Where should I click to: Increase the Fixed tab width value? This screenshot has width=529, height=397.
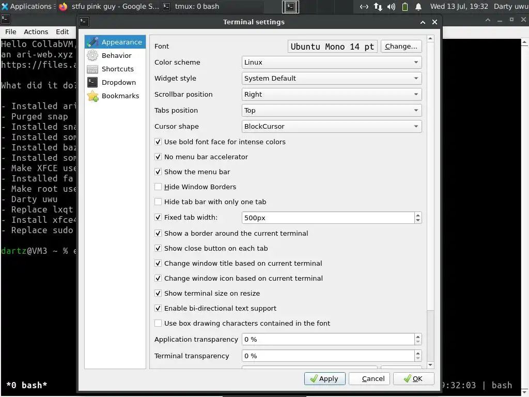(418, 215)
